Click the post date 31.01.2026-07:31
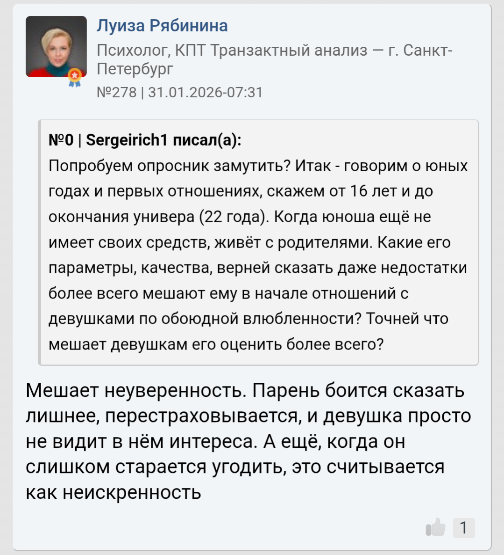504x555 pixels. [x=205, y=92]
